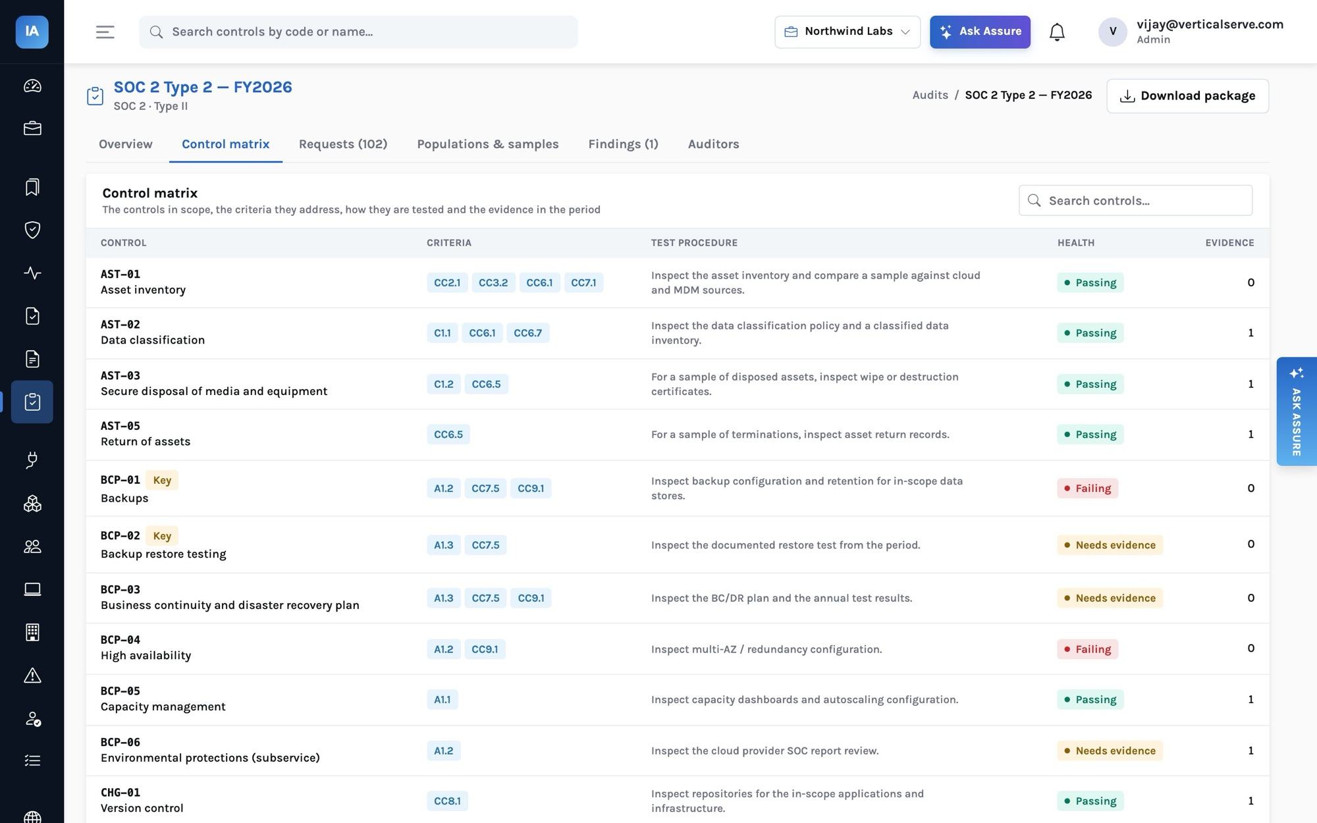1317x823 pixels.
Task: Open the activity pulse sidebar icon
Action: coord(32,273)
